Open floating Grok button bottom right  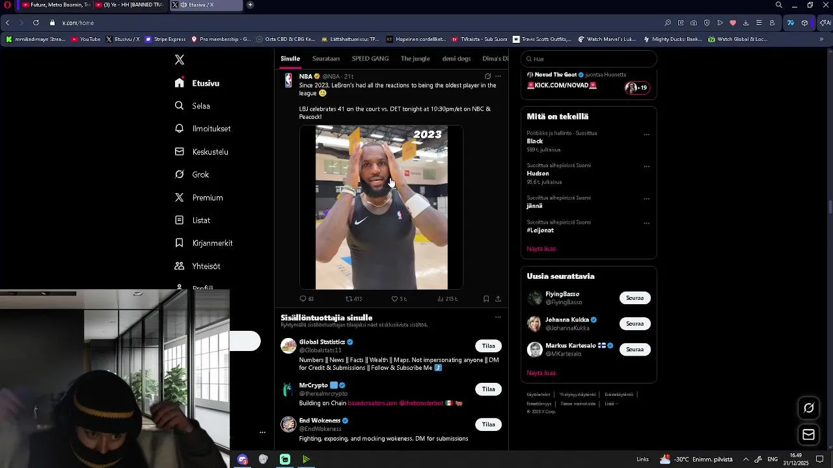[809, 408]
